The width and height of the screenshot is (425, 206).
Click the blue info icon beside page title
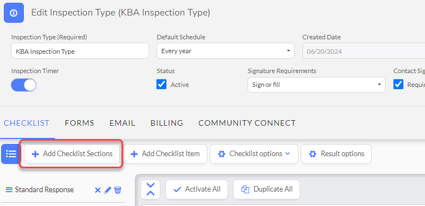click(x=13, y=13)
